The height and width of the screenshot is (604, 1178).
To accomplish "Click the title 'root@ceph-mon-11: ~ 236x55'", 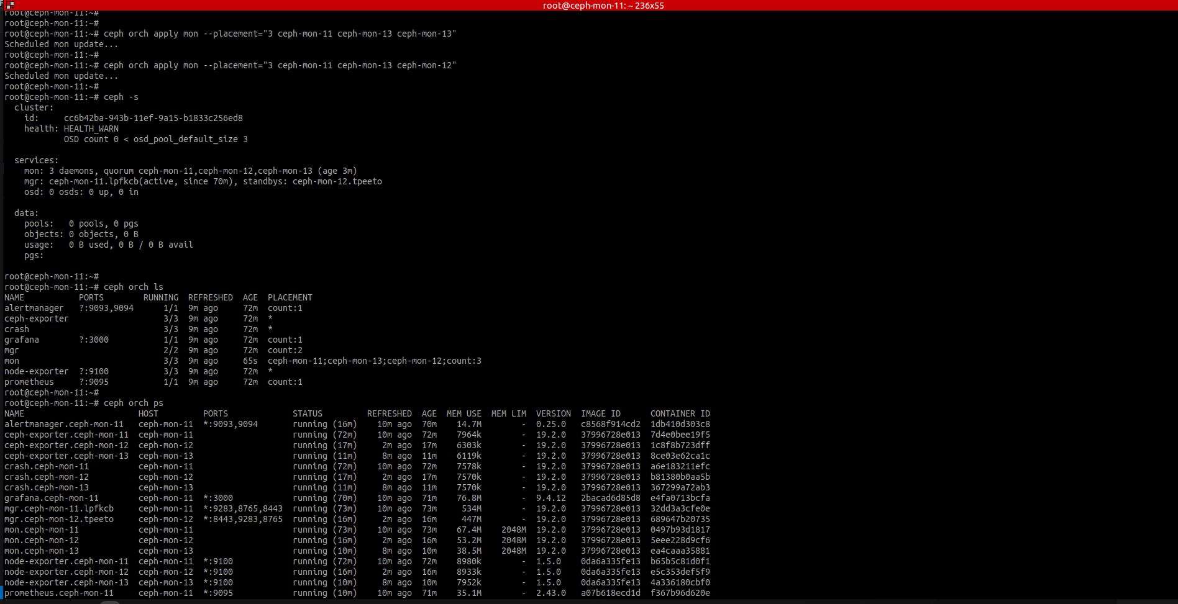I will [x=603, y=6].
